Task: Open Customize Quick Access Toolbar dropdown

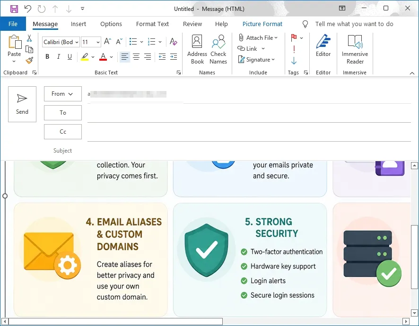Action: (83, 9)
